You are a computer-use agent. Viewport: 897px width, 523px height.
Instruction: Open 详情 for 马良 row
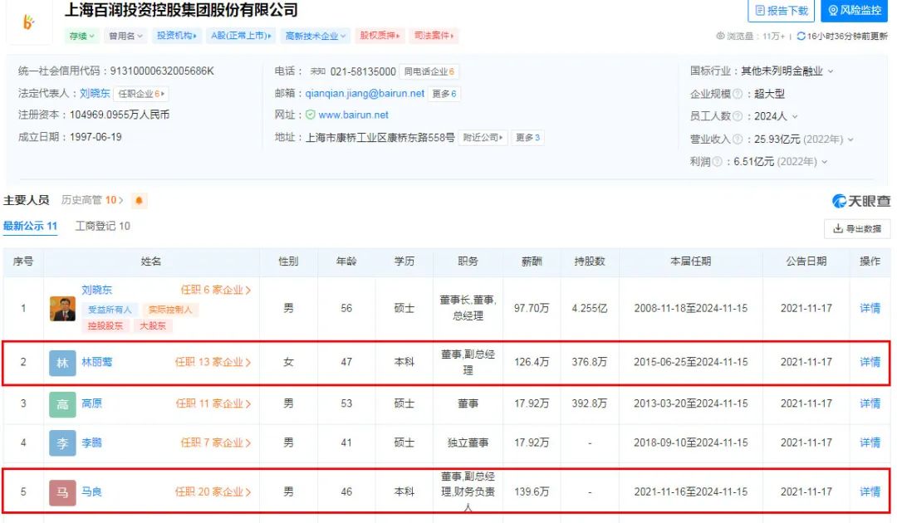pyautogui.click(x=870, y=491)
